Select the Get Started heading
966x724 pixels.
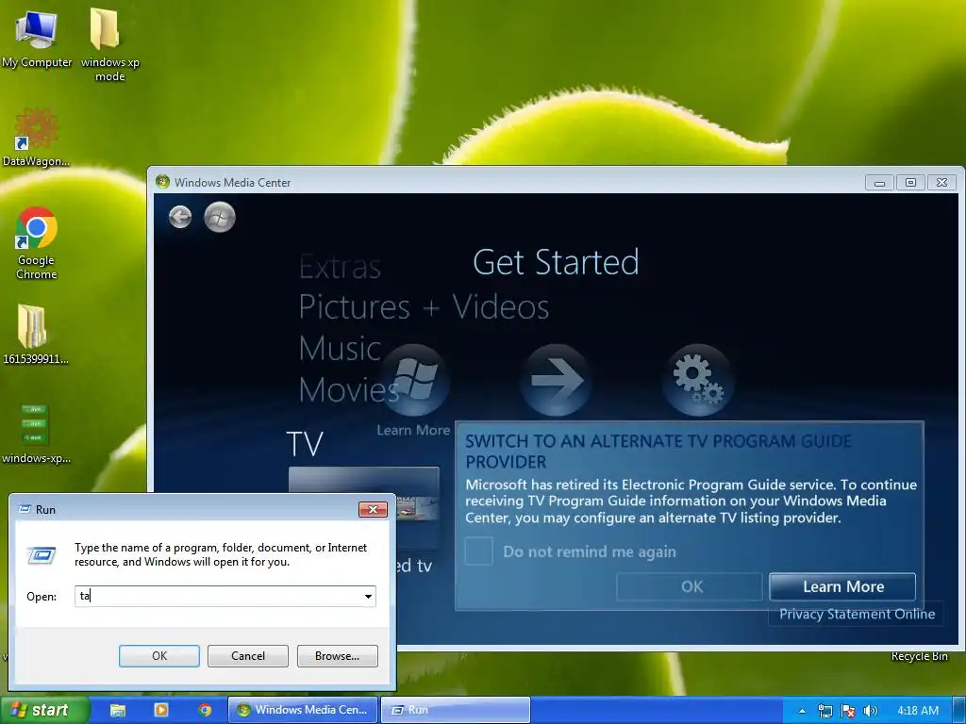(556, 262)
